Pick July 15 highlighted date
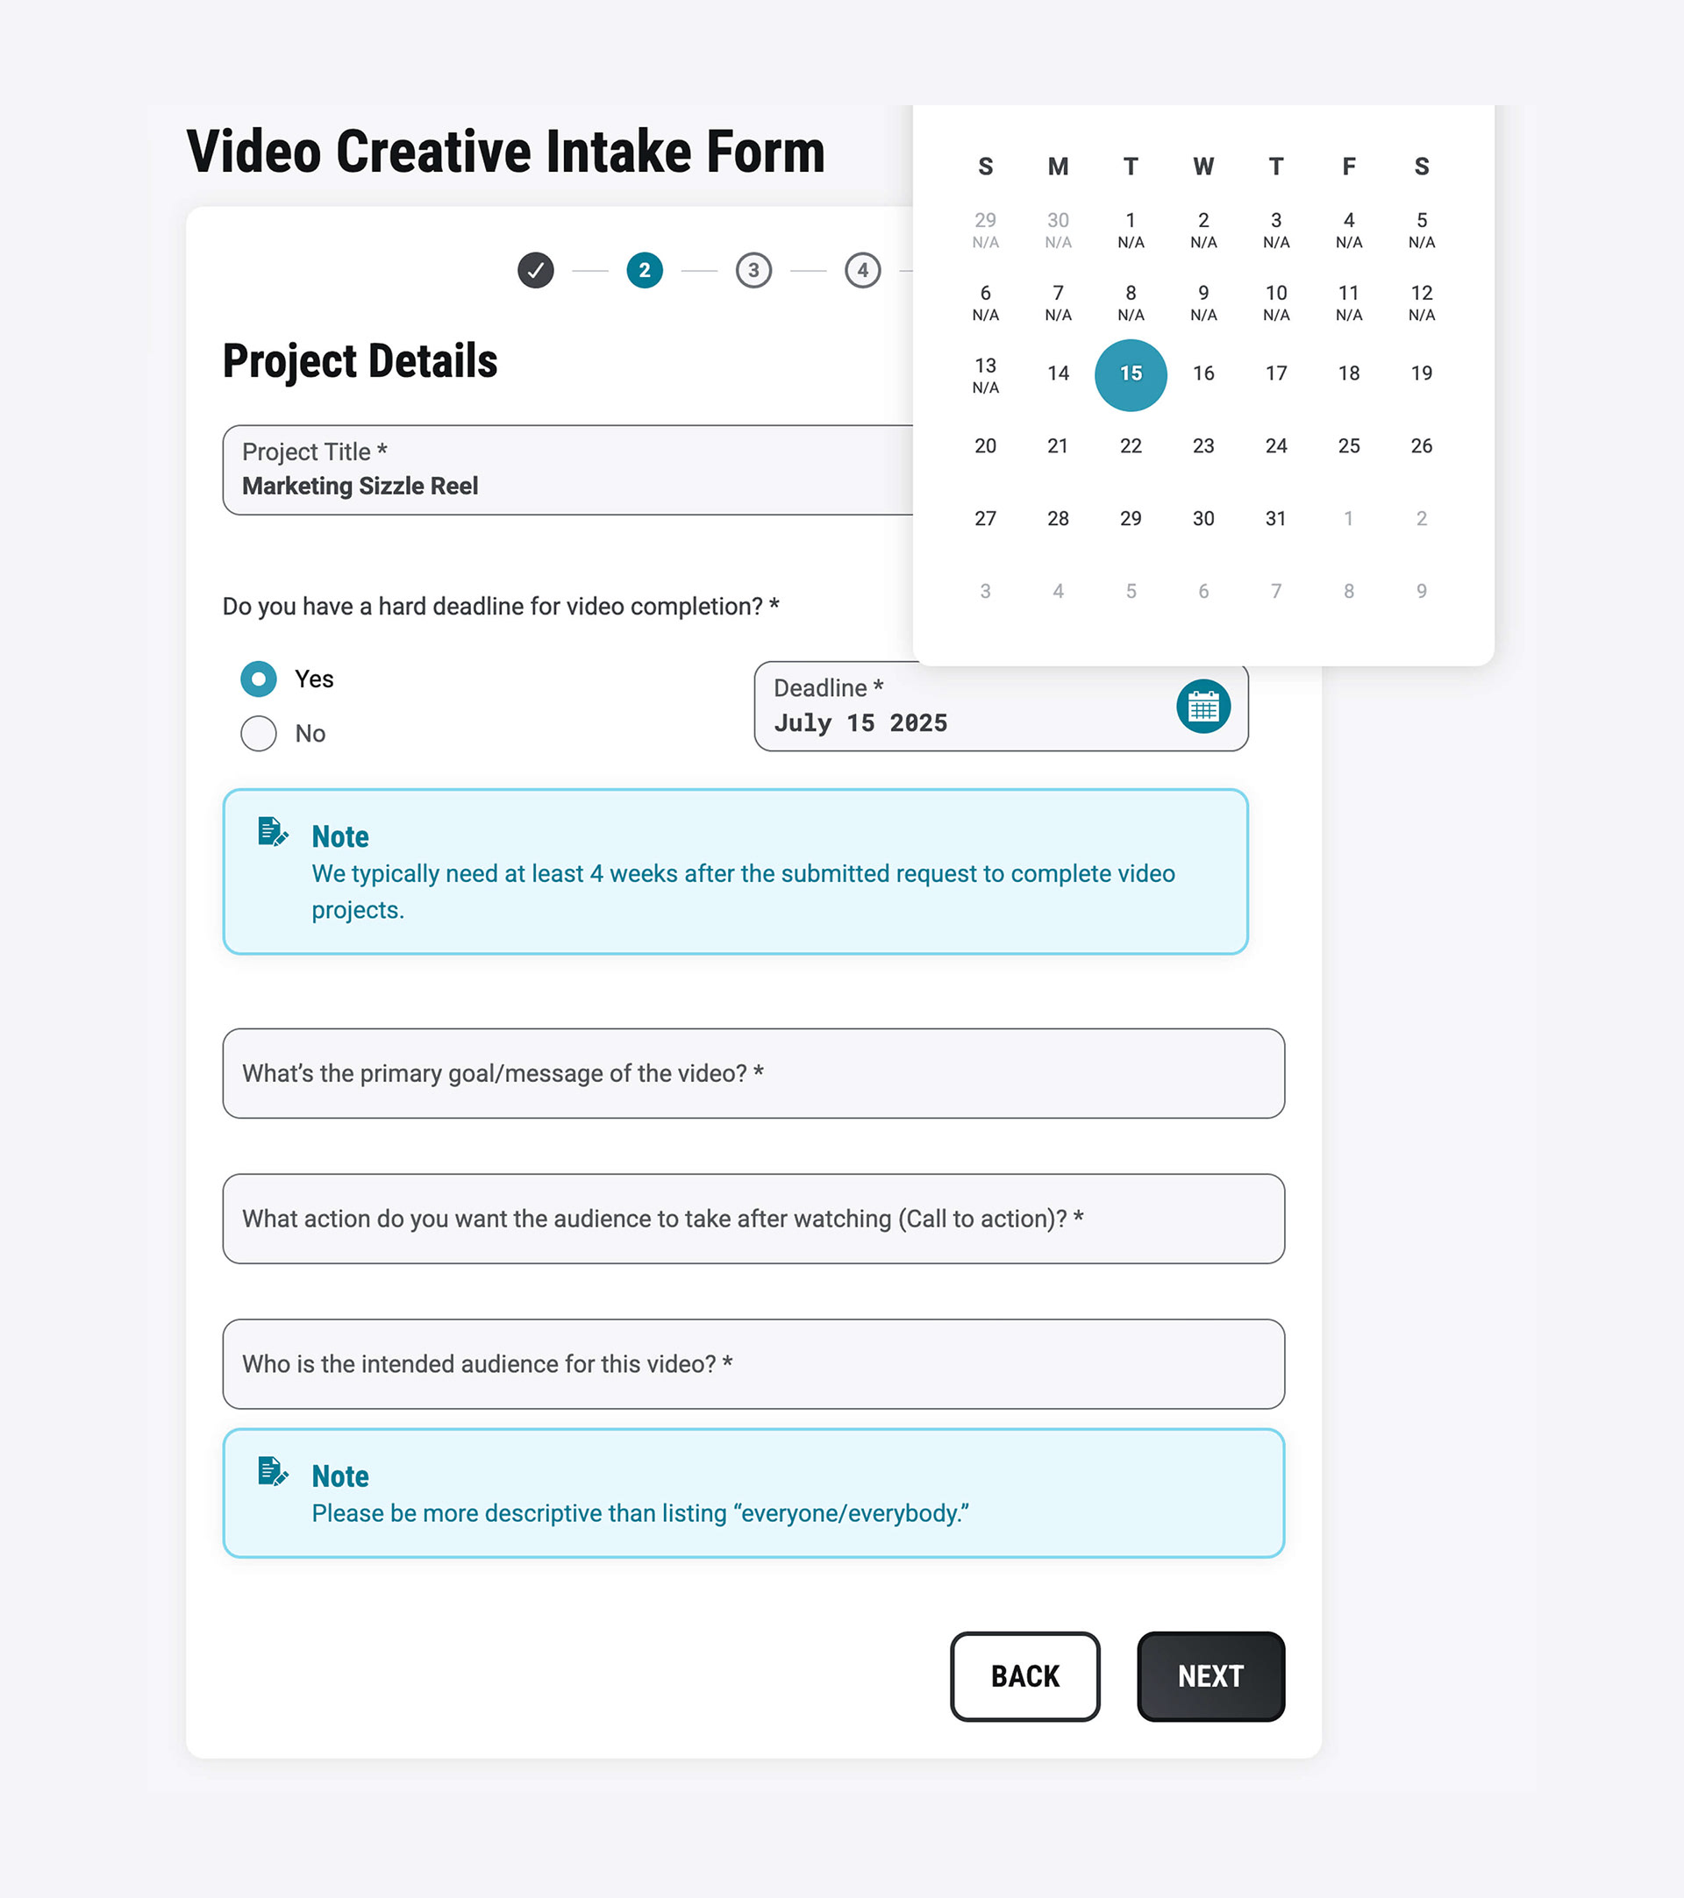1684x1898 pixels. (1131, 374)
